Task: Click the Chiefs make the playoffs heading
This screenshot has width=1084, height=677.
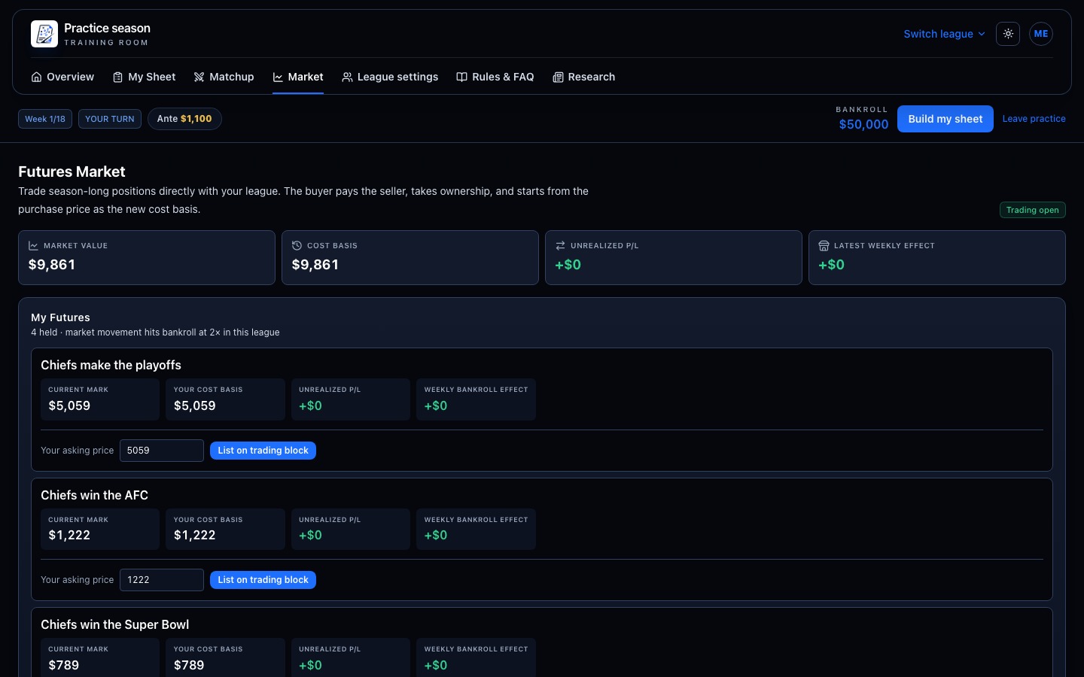Action: (111, 365)
